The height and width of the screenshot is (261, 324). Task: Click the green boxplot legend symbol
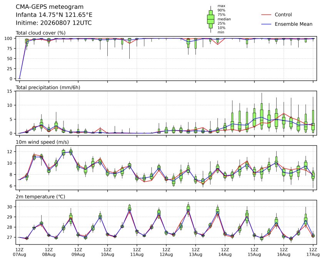(210, 19)
